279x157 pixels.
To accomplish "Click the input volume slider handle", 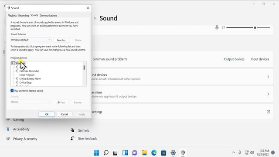I will click(255, 27).
